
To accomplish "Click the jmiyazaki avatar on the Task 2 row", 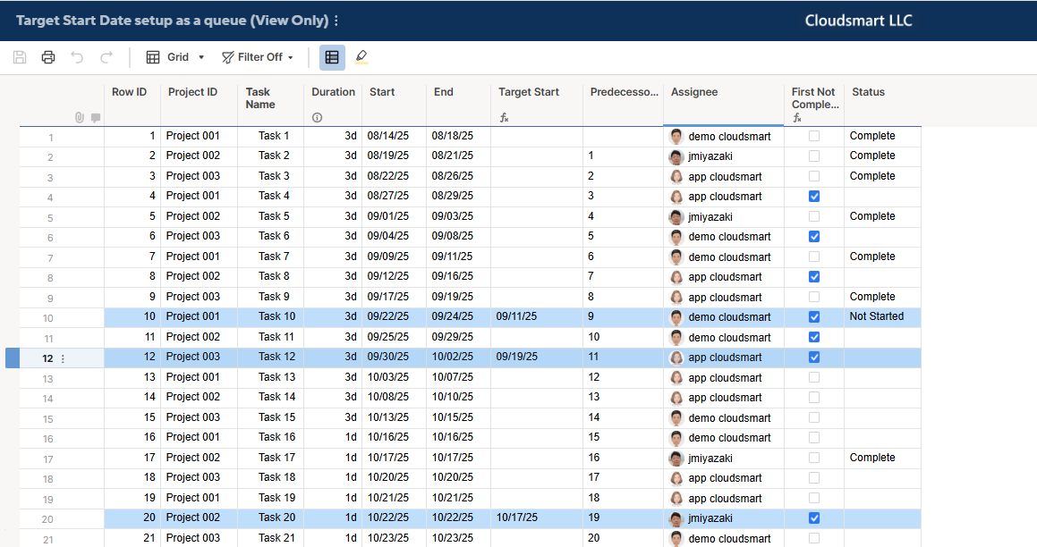I will (x=676, y=156).
